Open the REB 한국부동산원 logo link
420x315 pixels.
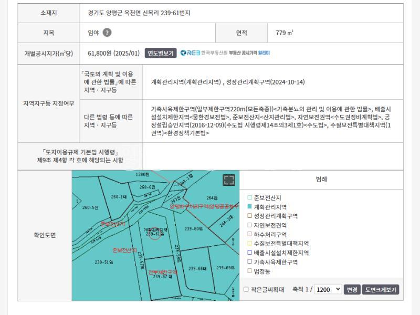tap(204, 53)
